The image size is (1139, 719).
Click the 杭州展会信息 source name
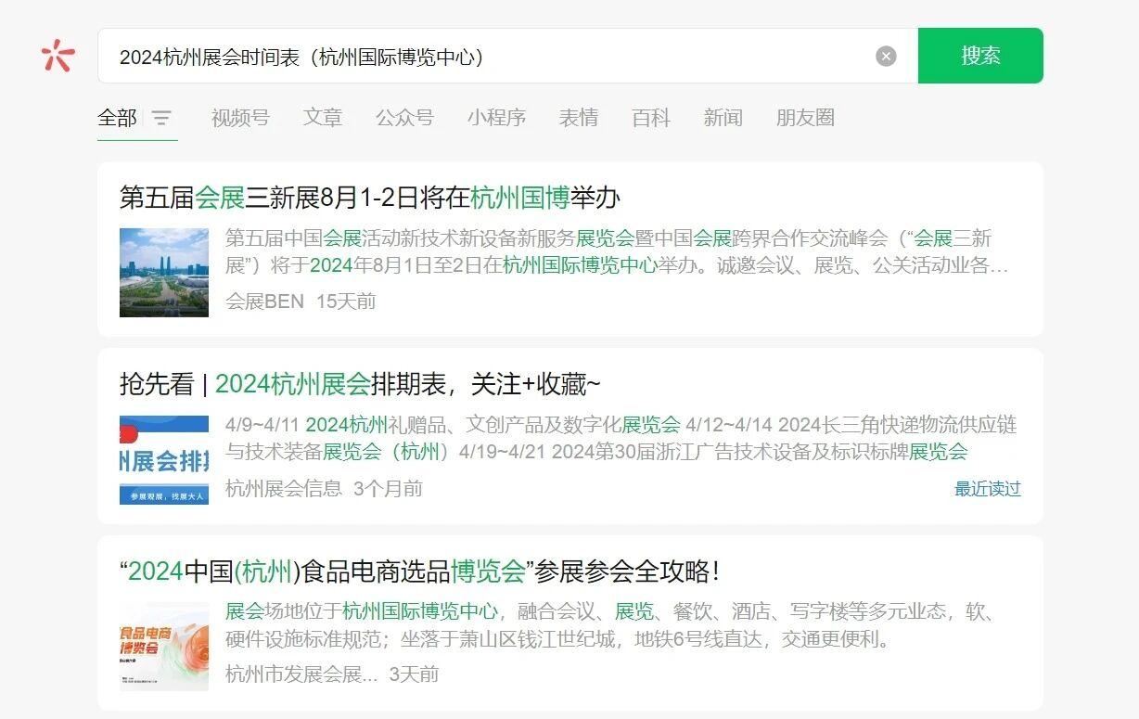click(284, 488)
